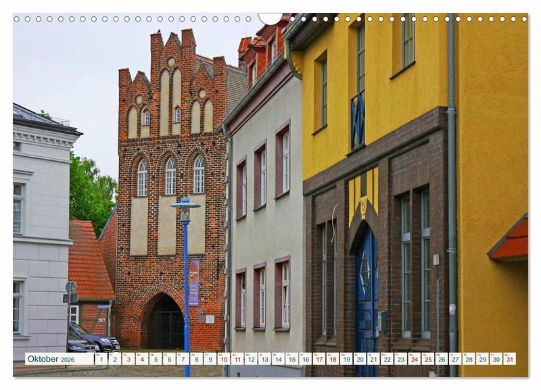
Task: Select red-marked day 24
Action: click(x=414, y=359)
